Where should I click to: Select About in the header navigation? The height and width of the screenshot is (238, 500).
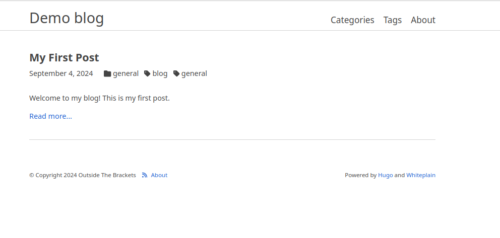point(423,20)
